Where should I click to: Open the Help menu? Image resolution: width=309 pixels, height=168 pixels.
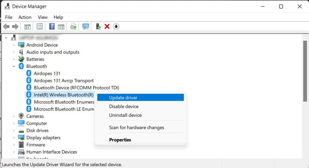(58, 17)
